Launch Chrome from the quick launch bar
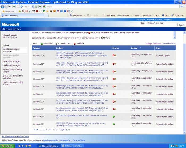The height and width of the screenshot is (148, 186). [26, 146]
